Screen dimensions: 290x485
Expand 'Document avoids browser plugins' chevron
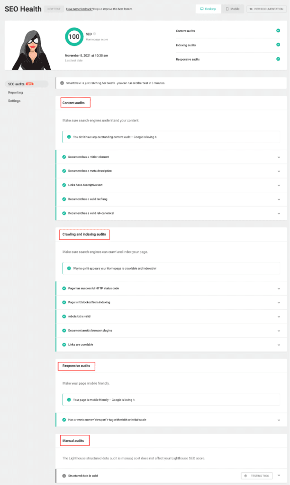click(x=279, y=331)
